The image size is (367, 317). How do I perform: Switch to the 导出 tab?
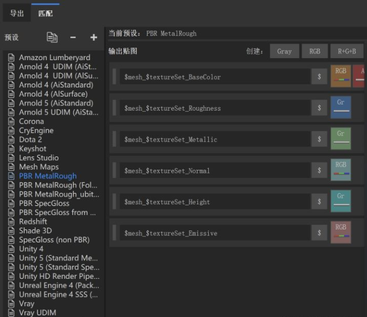pos(17,13)
